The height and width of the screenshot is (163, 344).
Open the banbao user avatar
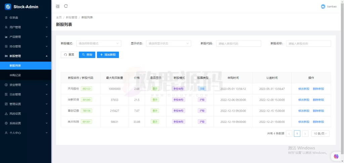[323, 7]
